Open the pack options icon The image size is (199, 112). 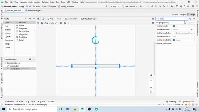pos(61,23)
